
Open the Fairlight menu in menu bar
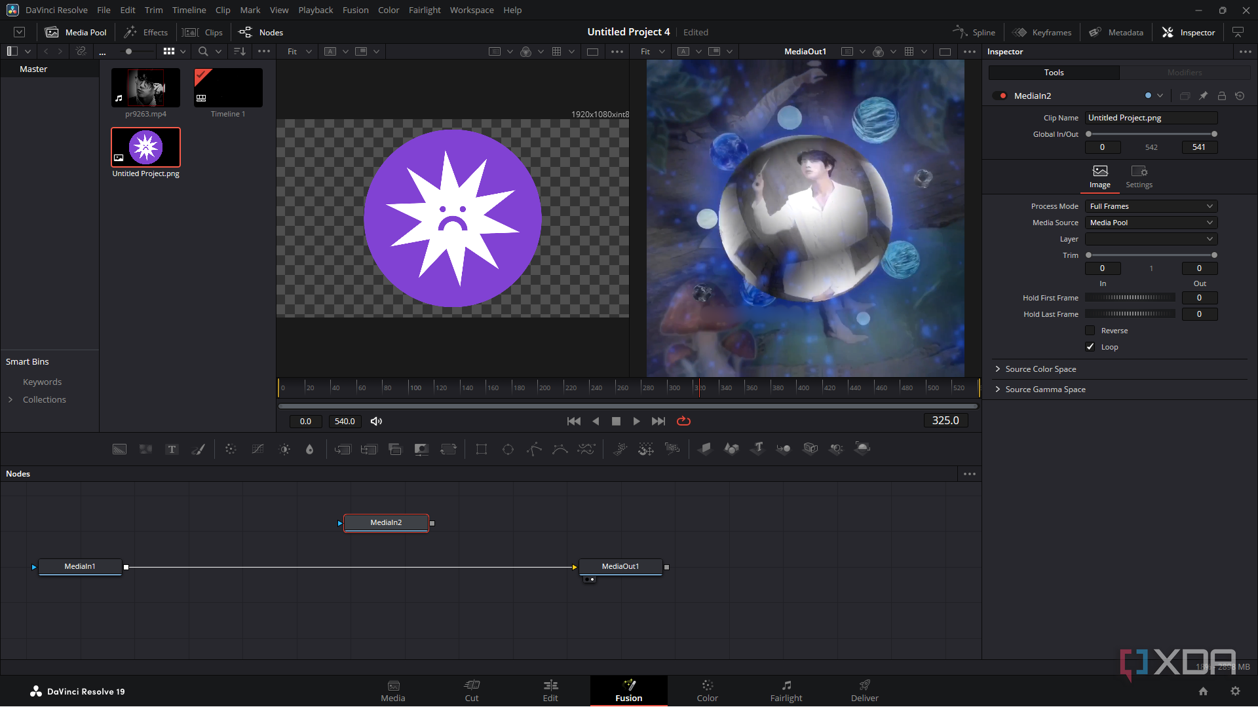click(425, 10)
